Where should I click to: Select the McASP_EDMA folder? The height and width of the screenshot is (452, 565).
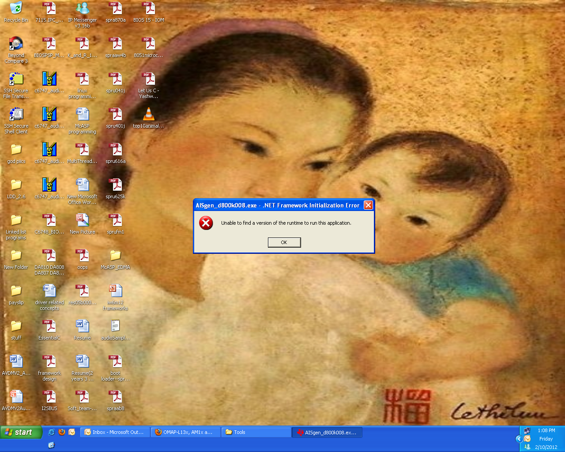(x=116, y=259)
